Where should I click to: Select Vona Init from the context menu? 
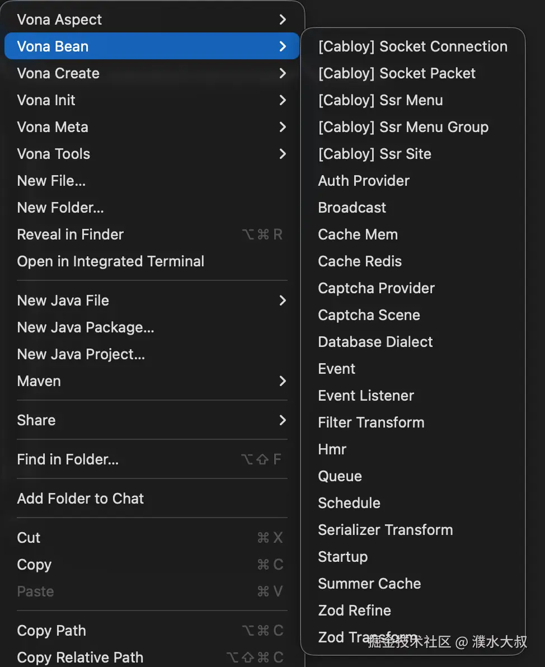[x=46, y=100]
